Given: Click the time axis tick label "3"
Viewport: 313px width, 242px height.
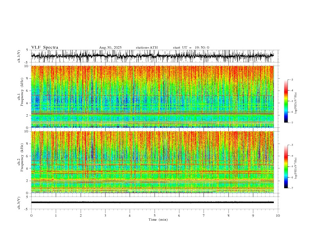Looking at the screenshot, I should tap(105, 216).
